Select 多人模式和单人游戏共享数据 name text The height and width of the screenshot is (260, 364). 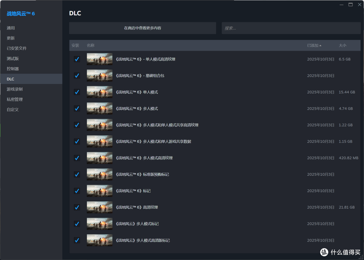coord(153,142)
